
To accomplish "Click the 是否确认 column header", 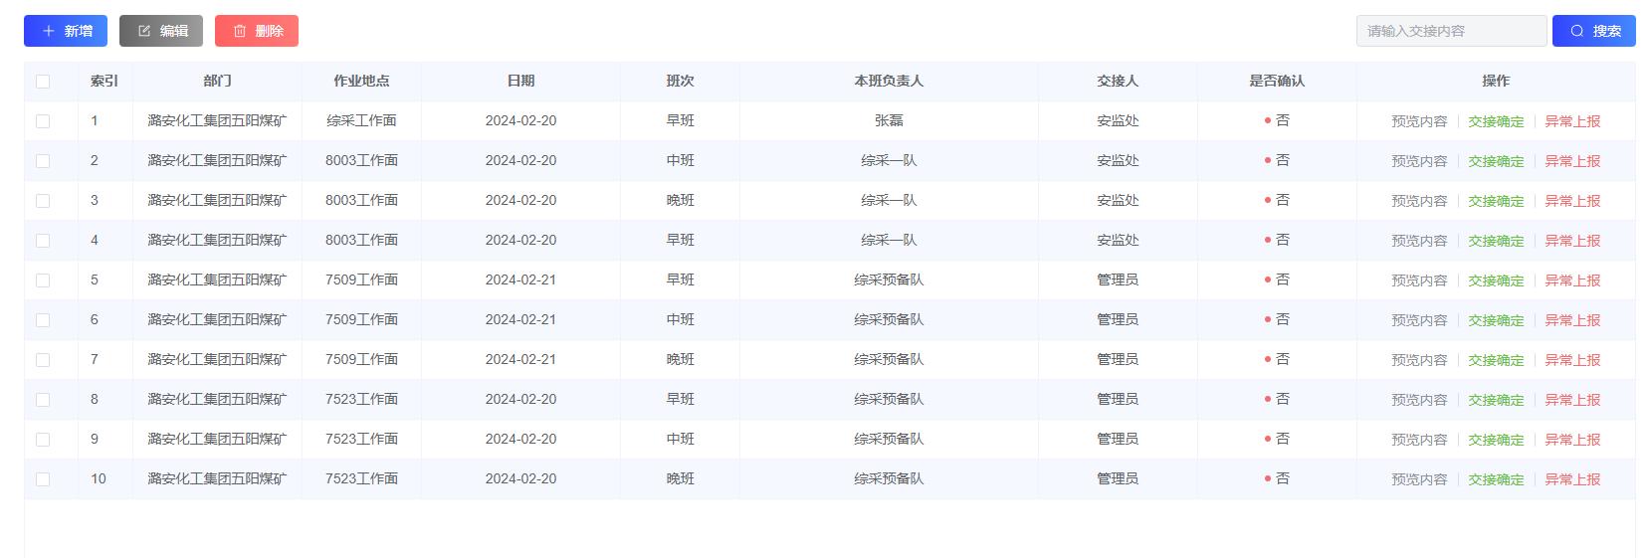I will [1277, 81].
